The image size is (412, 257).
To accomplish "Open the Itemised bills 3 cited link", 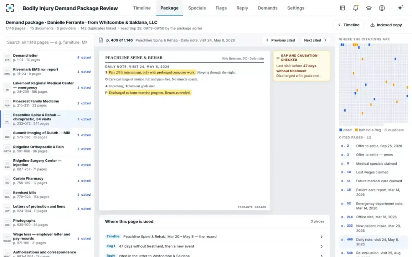I will coord(84,195).
